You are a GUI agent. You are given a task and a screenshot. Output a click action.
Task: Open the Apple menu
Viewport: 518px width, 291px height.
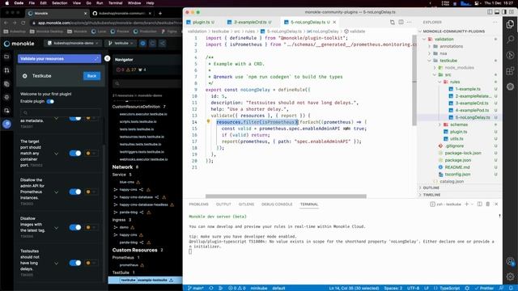6,3
